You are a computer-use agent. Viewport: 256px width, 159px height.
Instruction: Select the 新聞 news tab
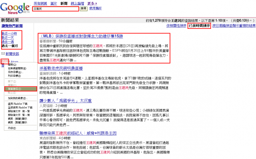(x=64, y=3)
